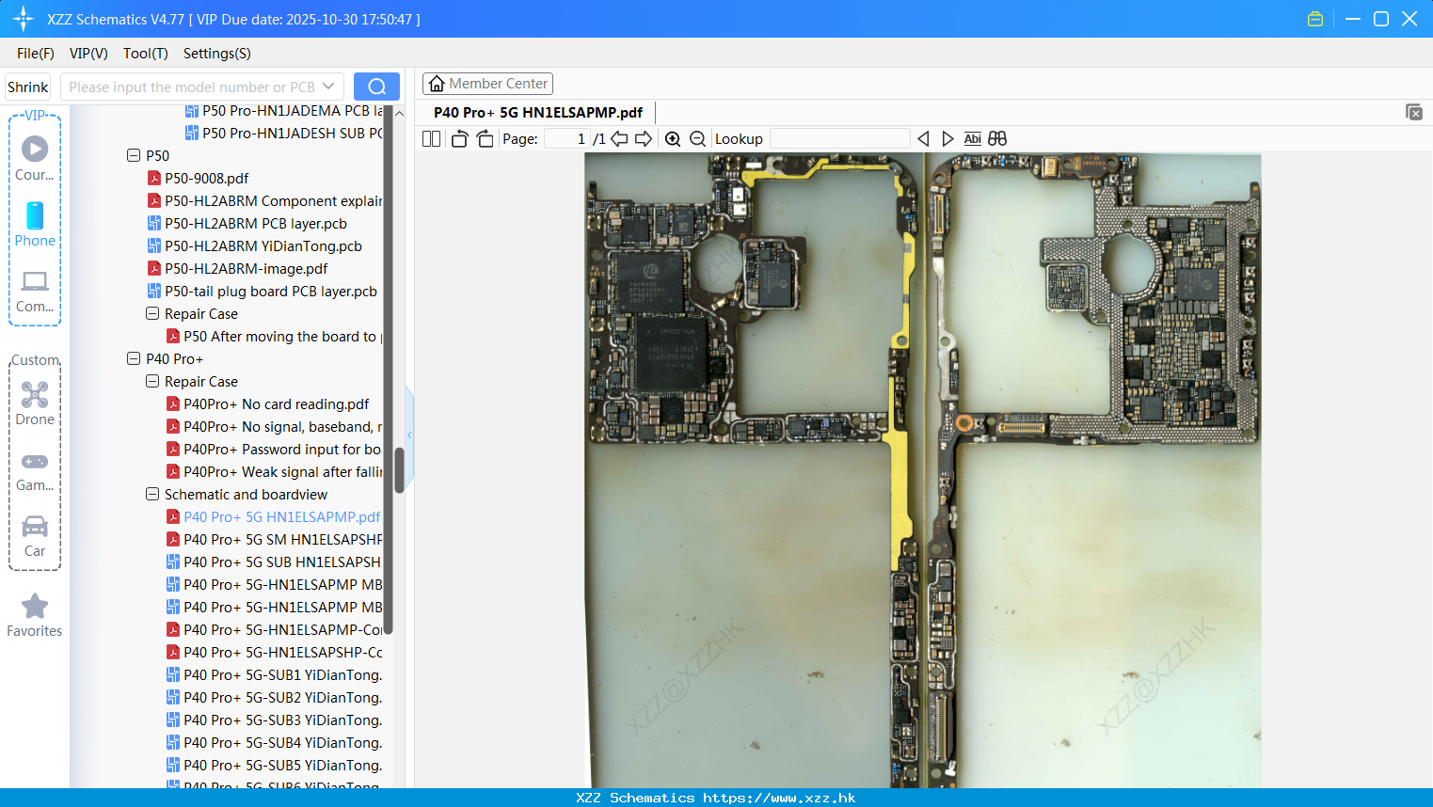Click the blue search button
The height and width of the screenshot is (807, 1433).
376,87
